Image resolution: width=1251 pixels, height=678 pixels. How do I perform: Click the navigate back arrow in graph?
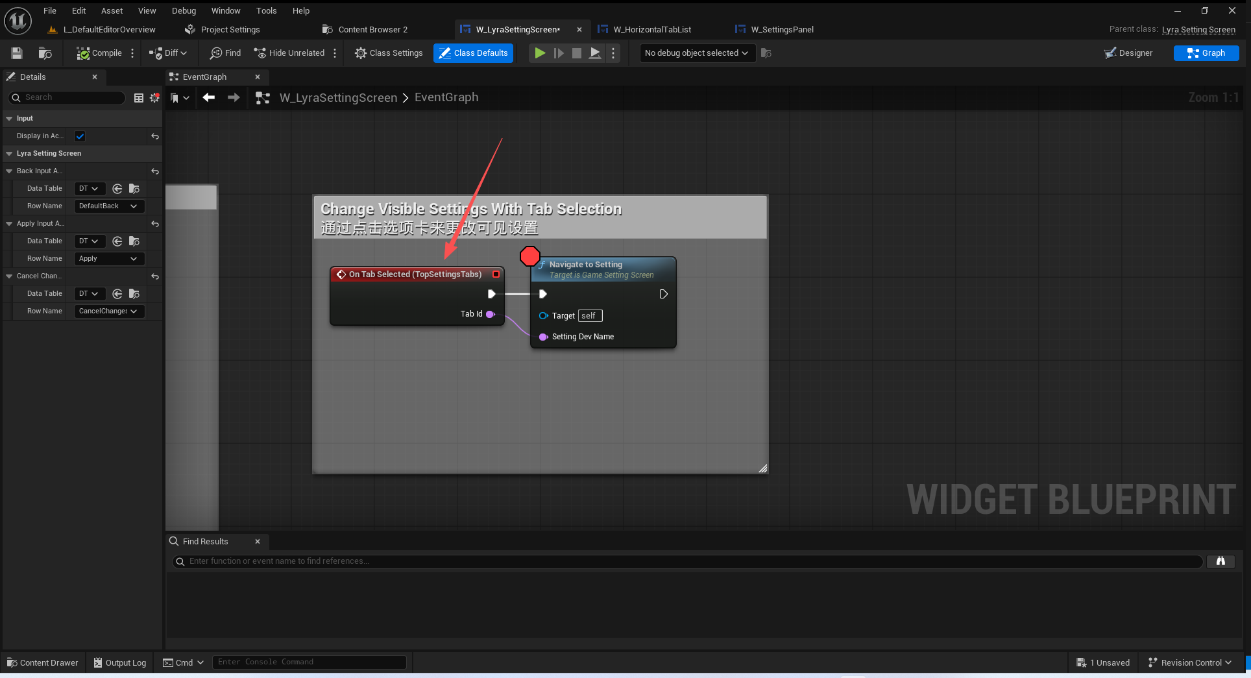(208, 97)
